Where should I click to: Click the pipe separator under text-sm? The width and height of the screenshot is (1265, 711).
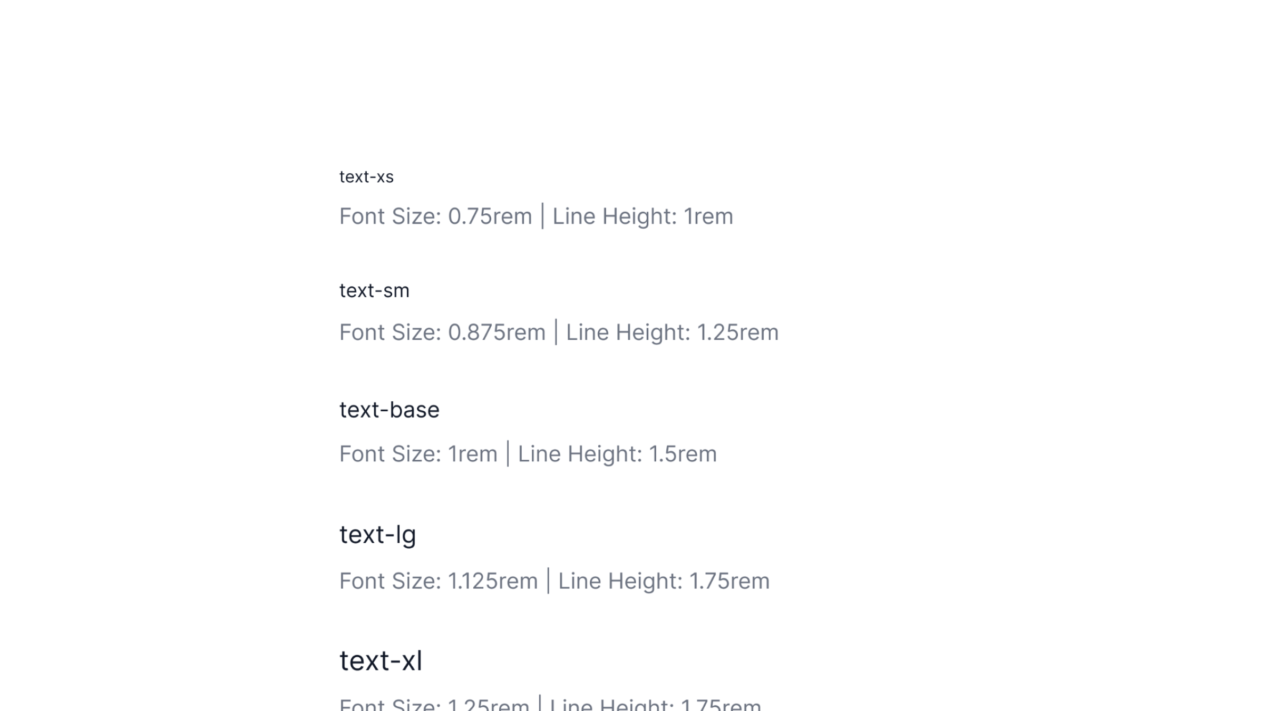coord(556,333)
